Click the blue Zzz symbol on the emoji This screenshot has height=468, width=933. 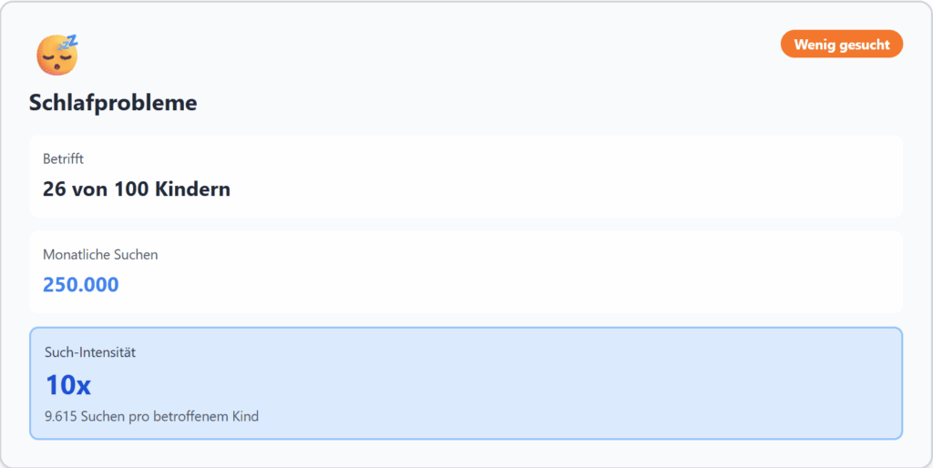point(69,42)
